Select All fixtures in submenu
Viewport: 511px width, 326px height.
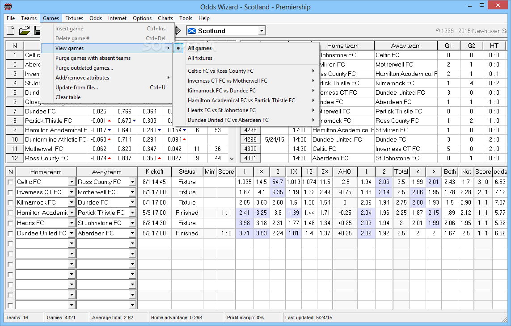(x=246, y=58)
